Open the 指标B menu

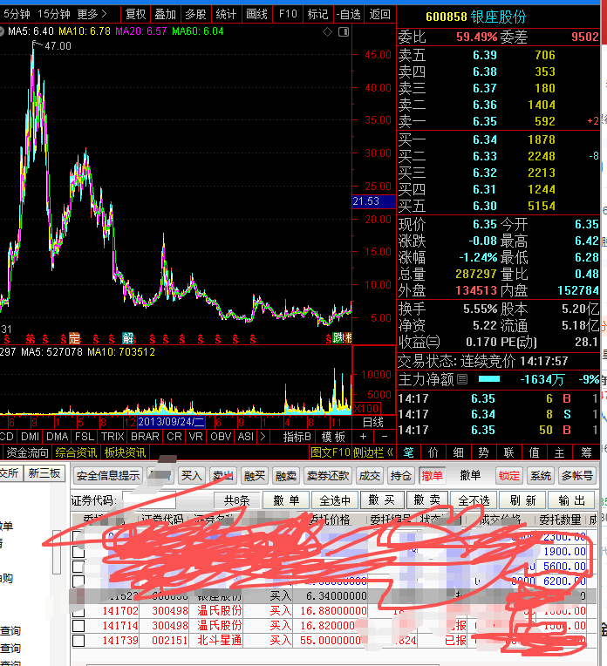(297, 436)
